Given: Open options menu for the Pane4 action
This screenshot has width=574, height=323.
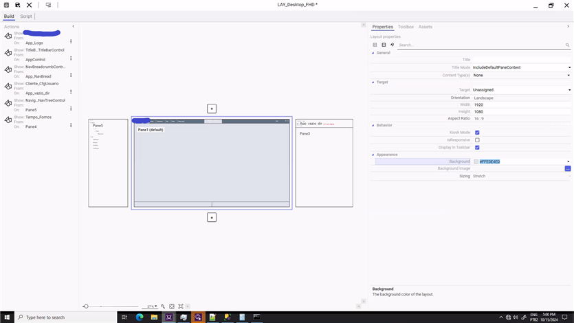Looking at the screenshot, I should [71, 126].
